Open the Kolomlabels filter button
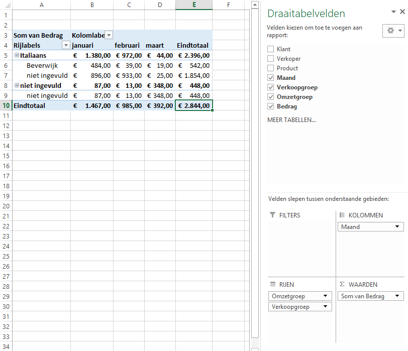408x351 pixels. click(109, 35)
